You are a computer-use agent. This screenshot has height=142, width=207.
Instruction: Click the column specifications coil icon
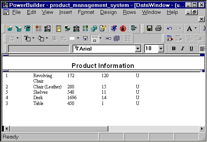pos(117,39)
